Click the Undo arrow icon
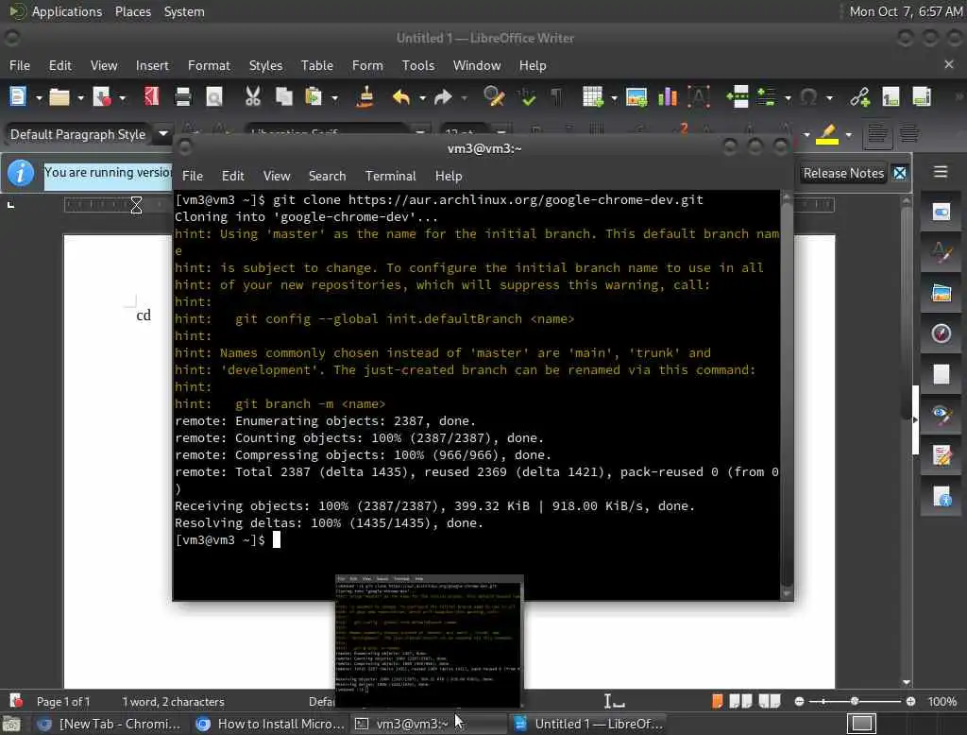Screen dimensions: 967x735 click(x=401, y=97)
